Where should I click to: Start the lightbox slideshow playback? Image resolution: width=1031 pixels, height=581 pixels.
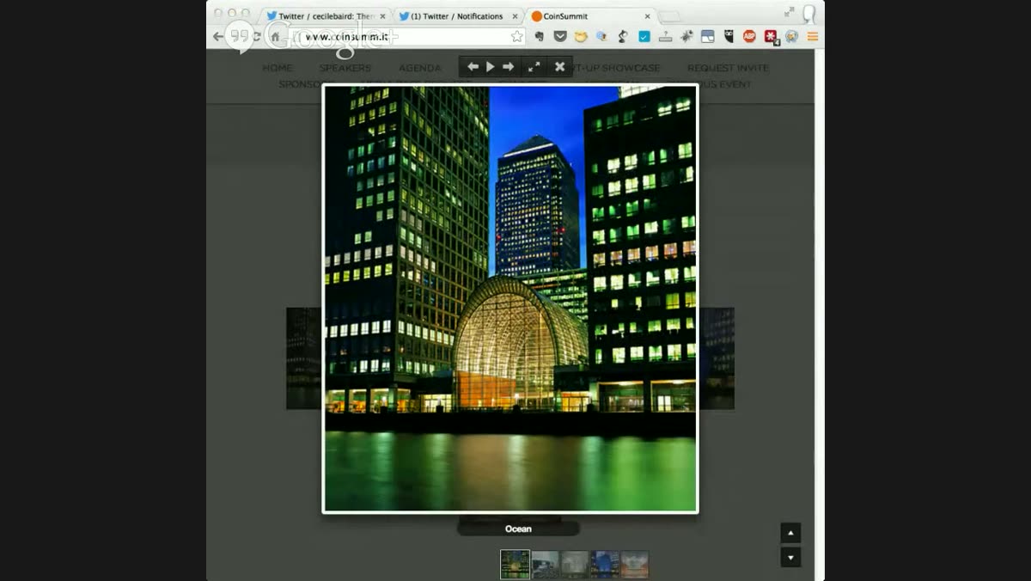[x=491, y=67]
